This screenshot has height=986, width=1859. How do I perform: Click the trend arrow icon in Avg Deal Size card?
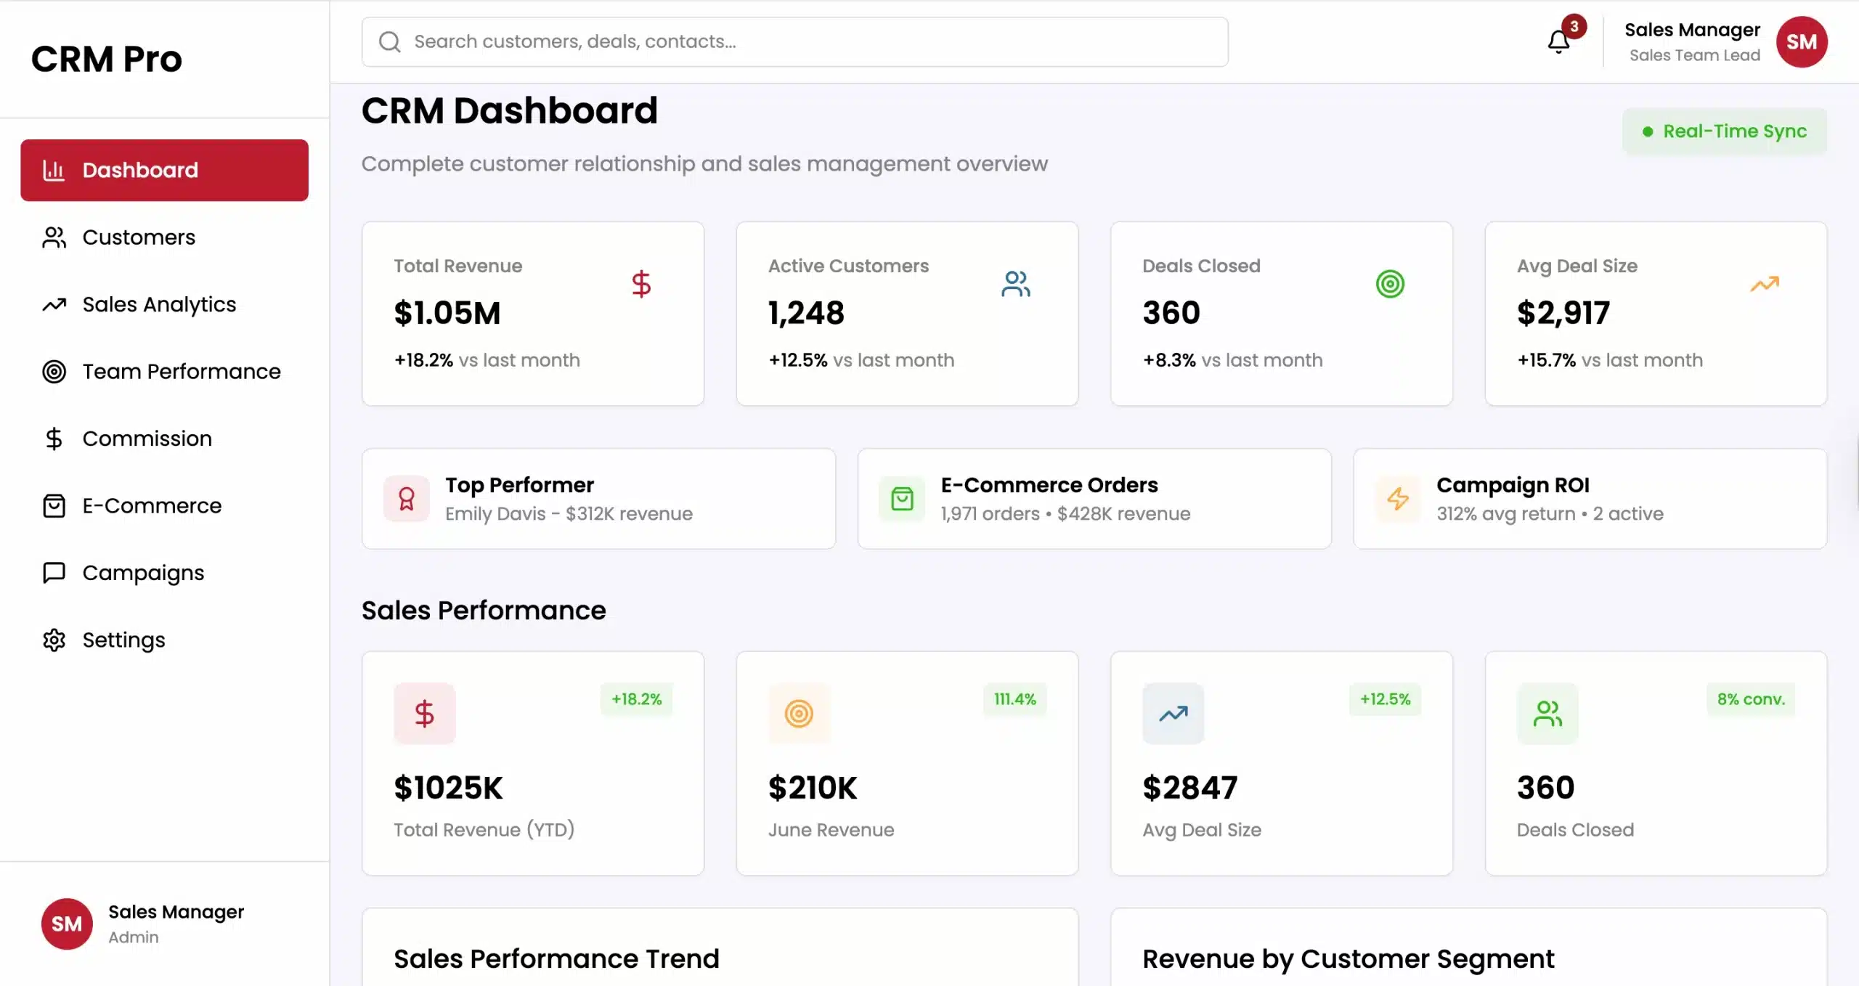(x=1764, y=284)
